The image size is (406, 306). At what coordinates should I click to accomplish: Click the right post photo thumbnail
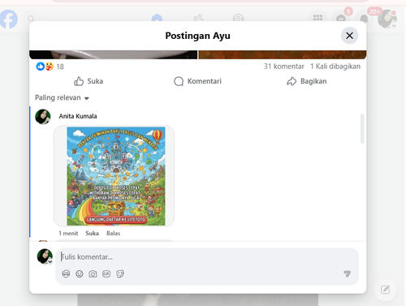point(283,54)
